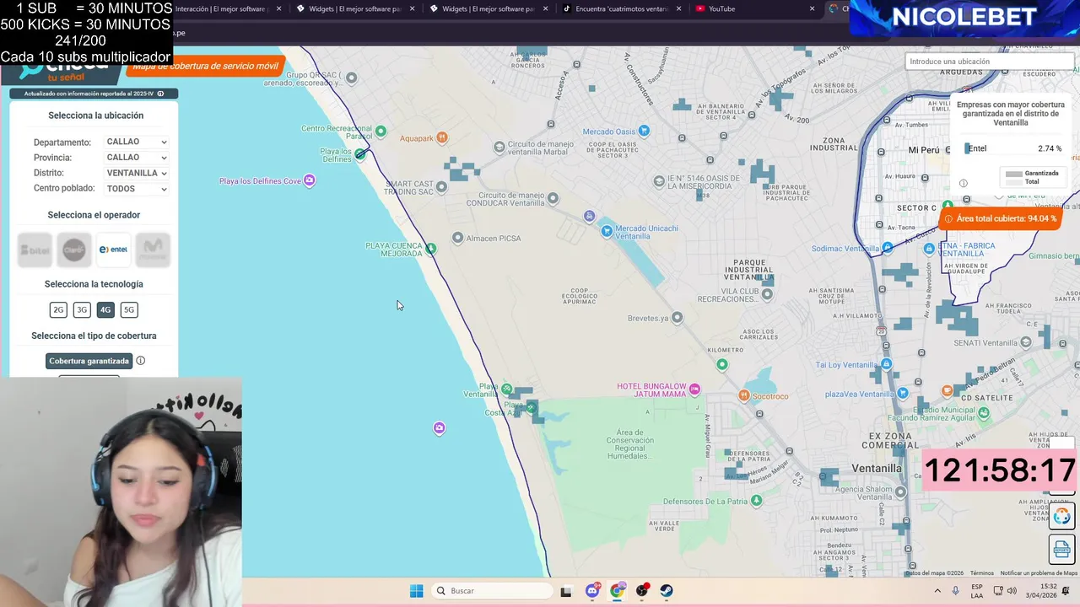Open the Departamento dropdown showing CALLAO
This screenshot has width=1080, height=607.
pos(136,142)
